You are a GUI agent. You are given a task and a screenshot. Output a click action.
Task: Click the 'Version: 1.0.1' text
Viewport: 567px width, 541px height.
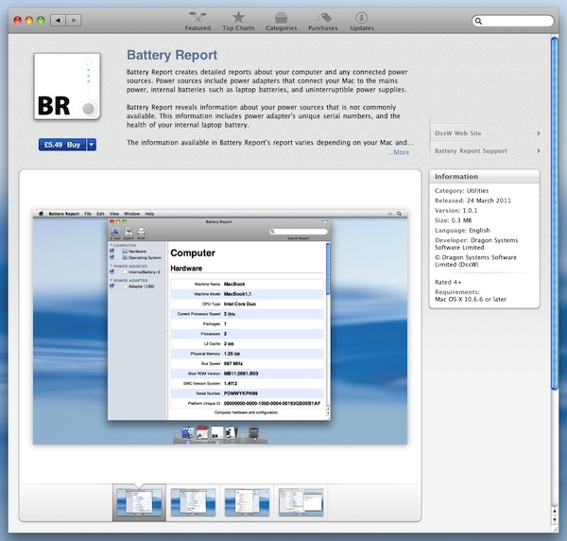coord(456,210)
